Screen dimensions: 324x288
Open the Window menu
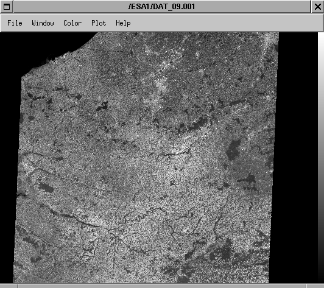pos(43,23)
